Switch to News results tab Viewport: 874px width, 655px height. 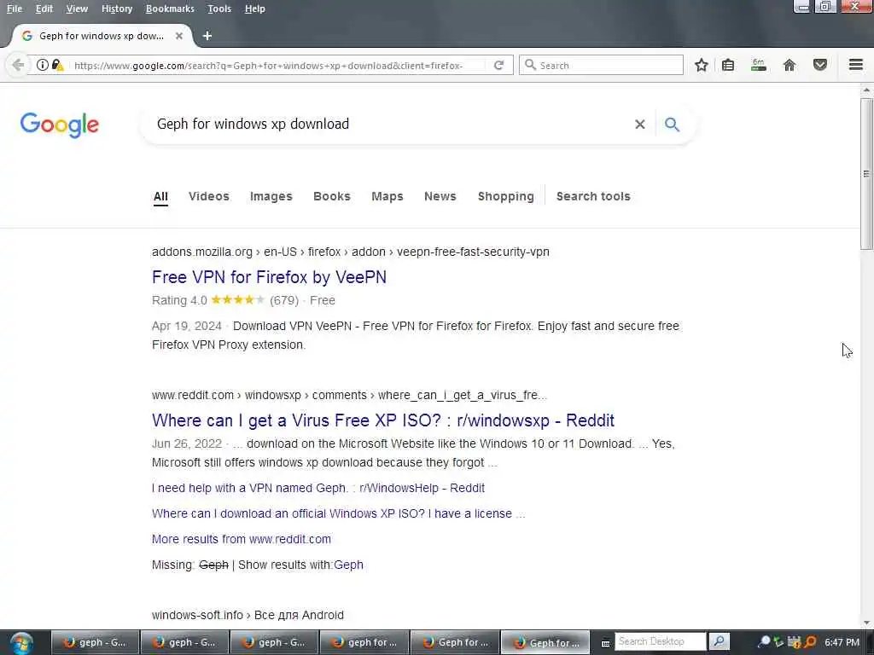[x=440, y=197]
